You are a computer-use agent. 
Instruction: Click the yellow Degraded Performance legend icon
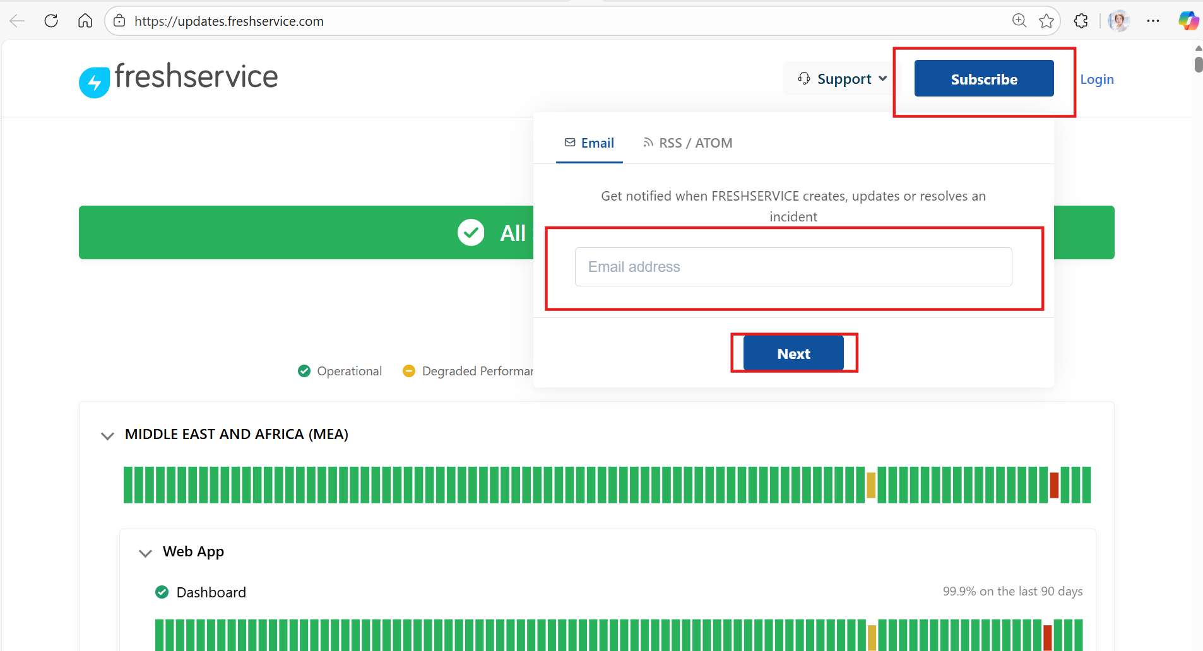point(409,371)
